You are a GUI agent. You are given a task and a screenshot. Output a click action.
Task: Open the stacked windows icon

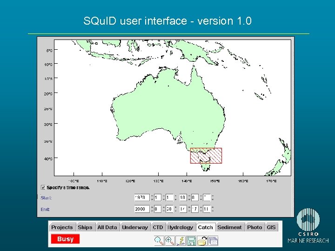coord(213,241)
